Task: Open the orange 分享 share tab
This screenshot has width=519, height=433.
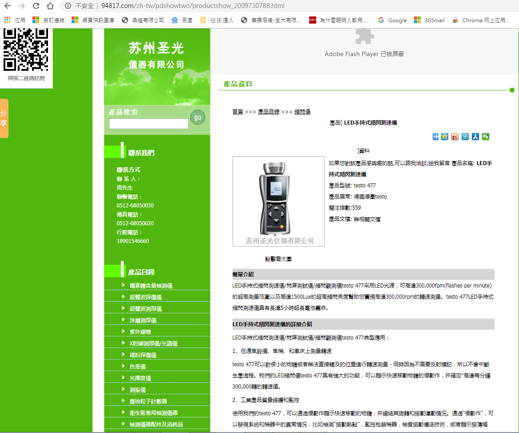Action: coord(4,118)
